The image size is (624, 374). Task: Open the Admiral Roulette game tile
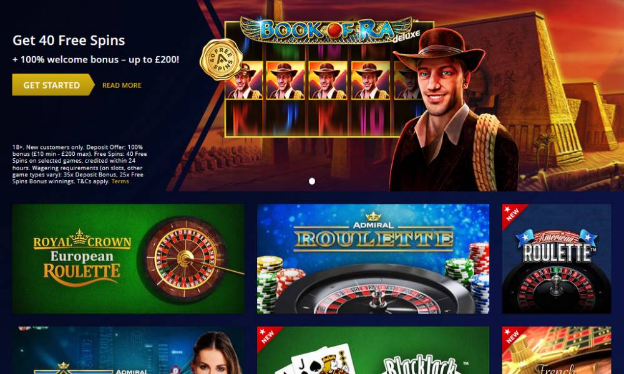click(373, 259)
